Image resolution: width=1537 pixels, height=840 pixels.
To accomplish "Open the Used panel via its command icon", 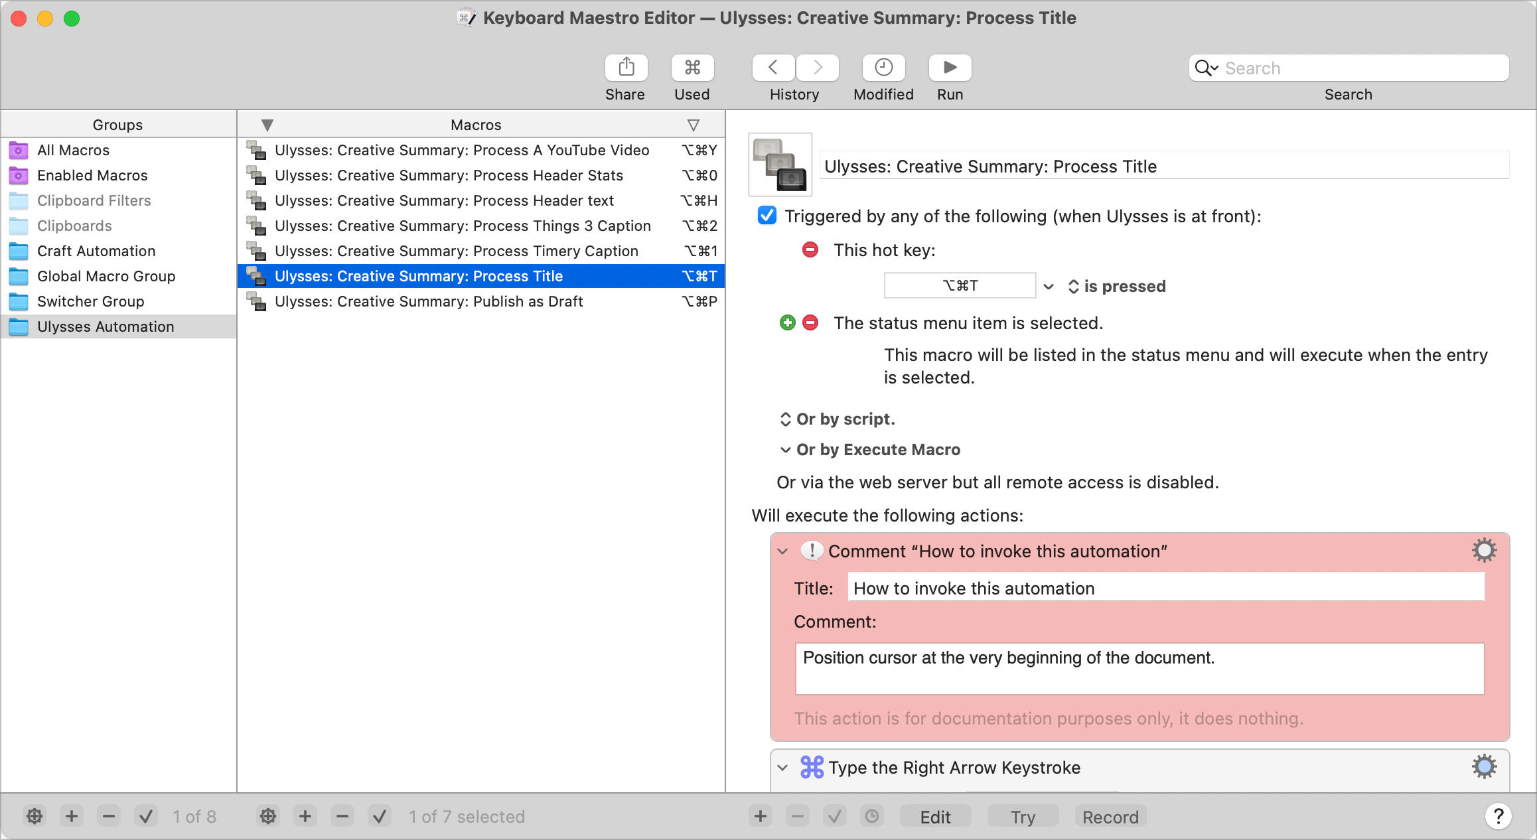I will tap(692, 67).
